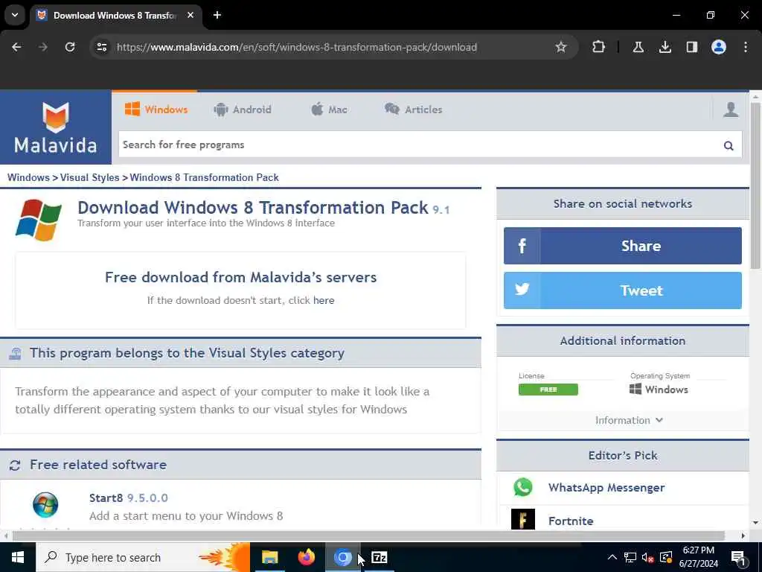The height and width of the screenshot is (572, 762).
Task: Click the Start8 program icon
Action: click(x=45, y=504)
